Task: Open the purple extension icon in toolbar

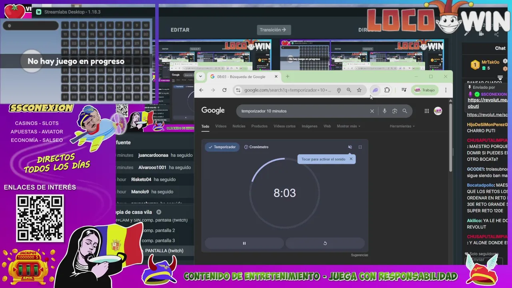Action: tap(375, 90)
